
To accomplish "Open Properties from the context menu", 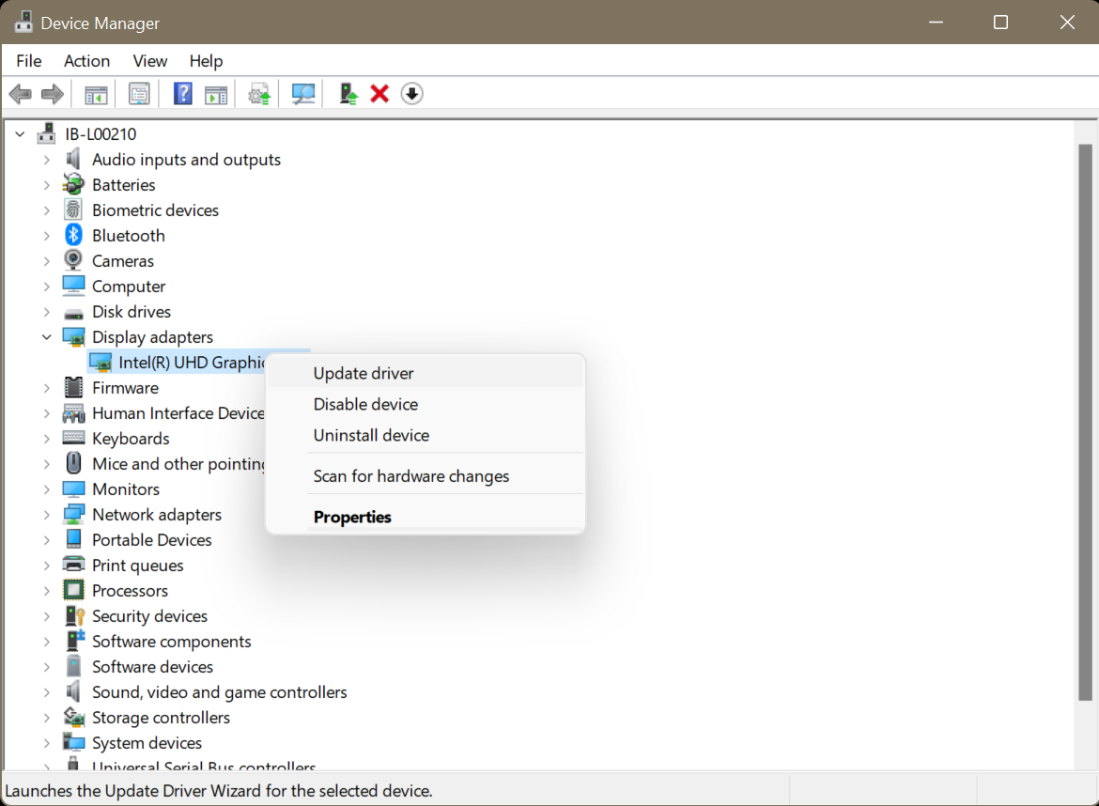I will [426, 517].
